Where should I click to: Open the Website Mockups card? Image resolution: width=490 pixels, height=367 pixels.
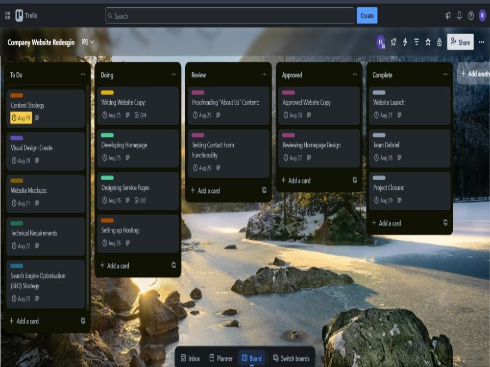[x=46, y=194]
